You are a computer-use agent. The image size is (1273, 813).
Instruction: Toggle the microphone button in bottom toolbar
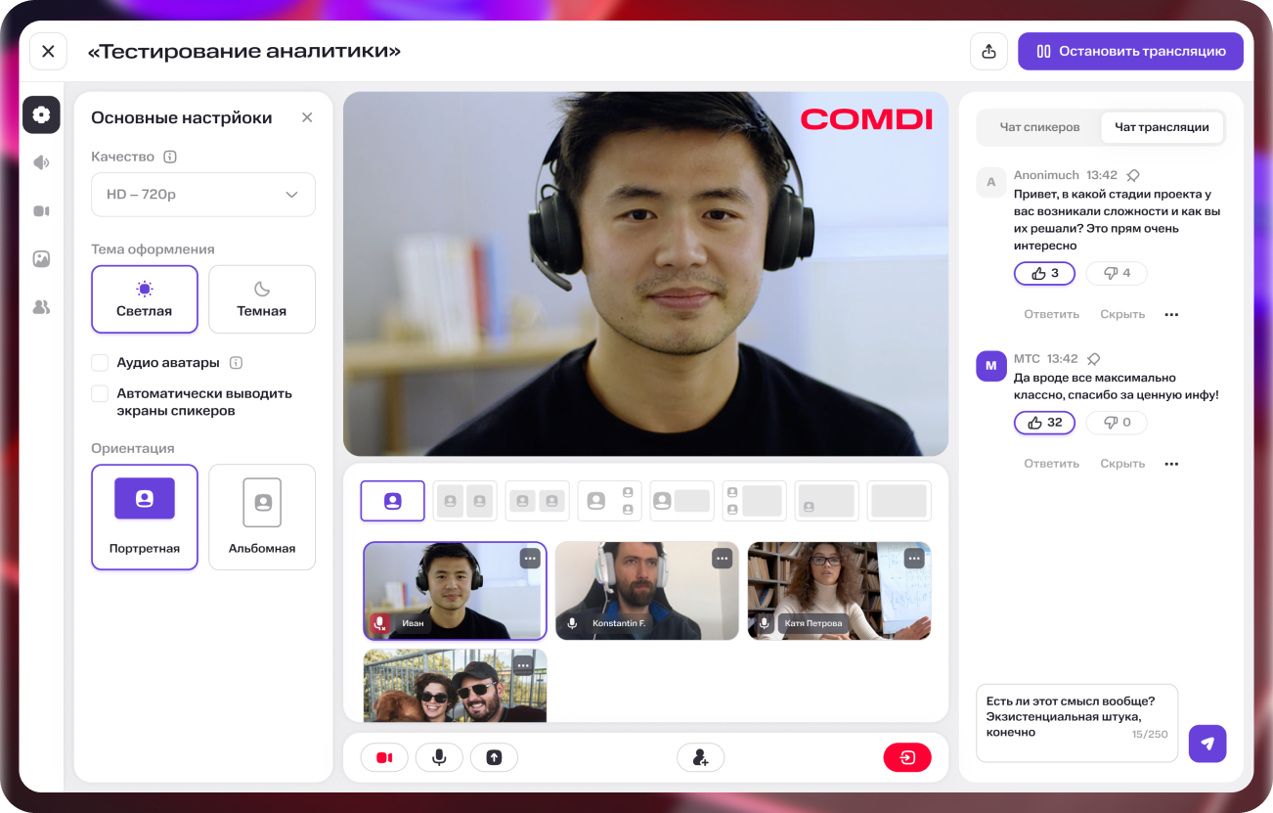439,757
